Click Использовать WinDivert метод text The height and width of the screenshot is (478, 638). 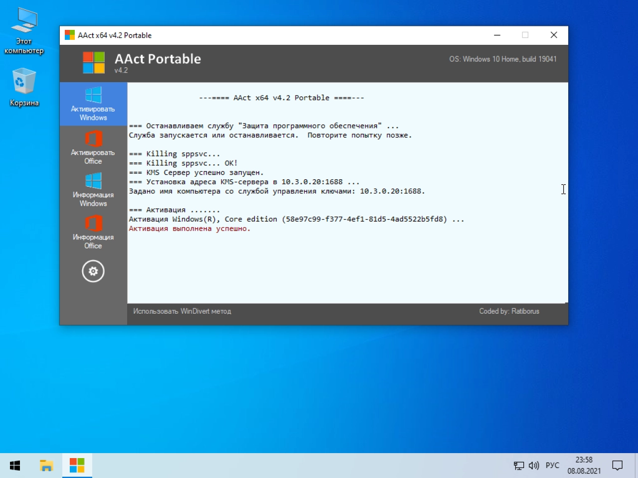[182, 311]
